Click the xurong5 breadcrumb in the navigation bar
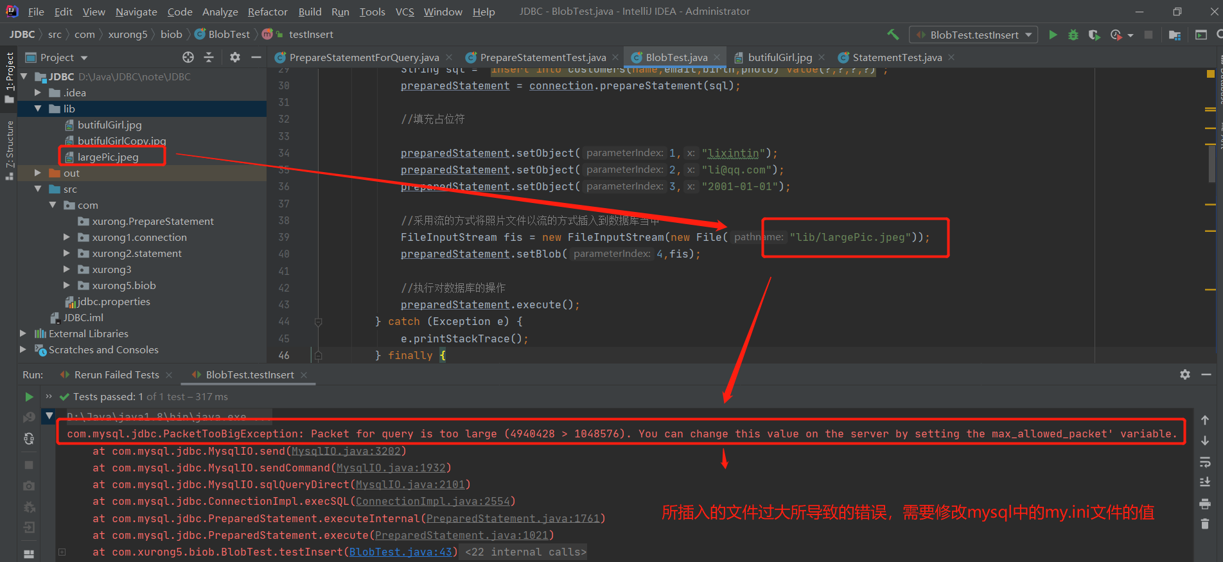The height and width of the screenshot is (562, 1223). [128, 34]
